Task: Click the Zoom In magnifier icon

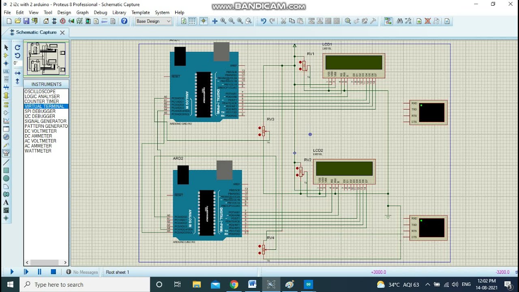Action: point(223,21)
